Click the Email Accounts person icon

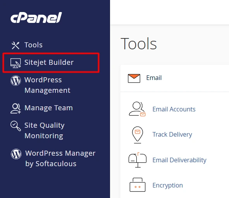tap(137, 109)
